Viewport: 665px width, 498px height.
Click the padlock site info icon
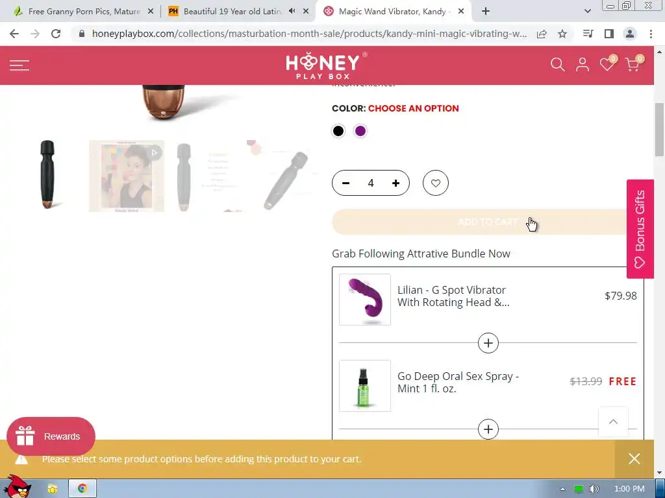click(82, 34)
